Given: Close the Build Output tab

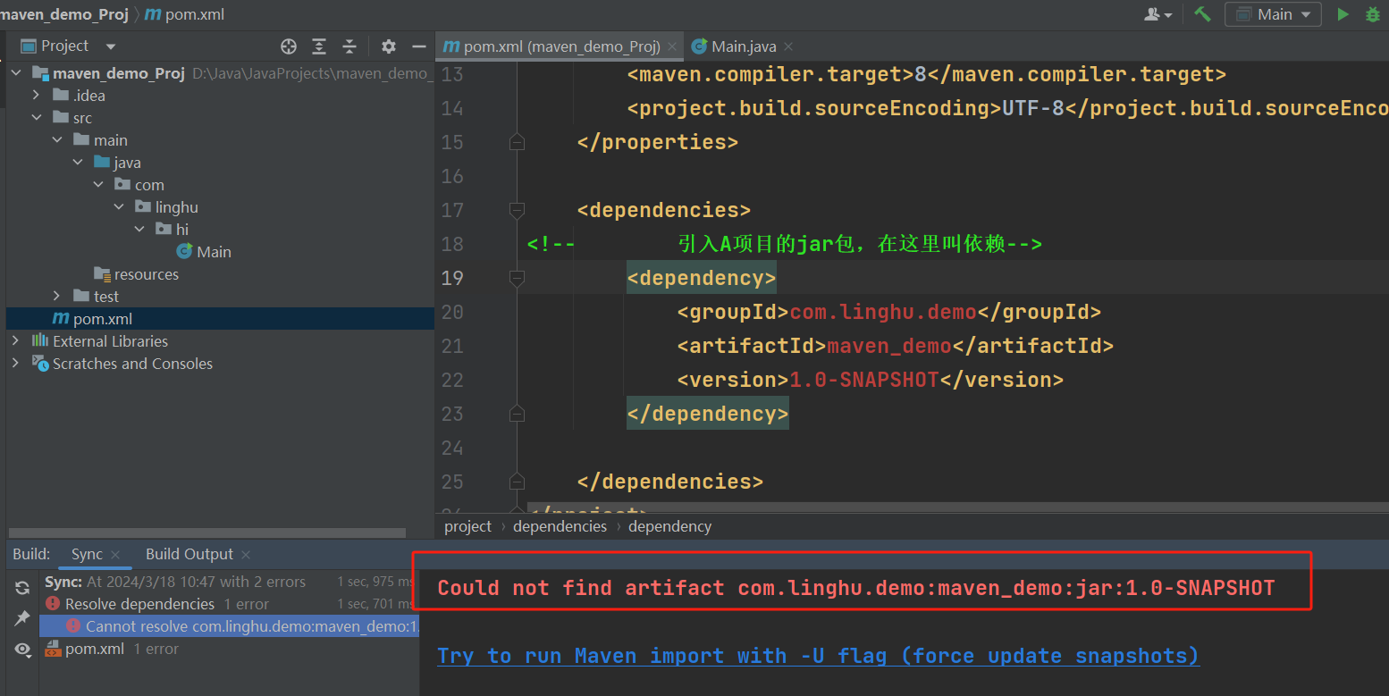Looking at the screenshot, I should 246,555.
